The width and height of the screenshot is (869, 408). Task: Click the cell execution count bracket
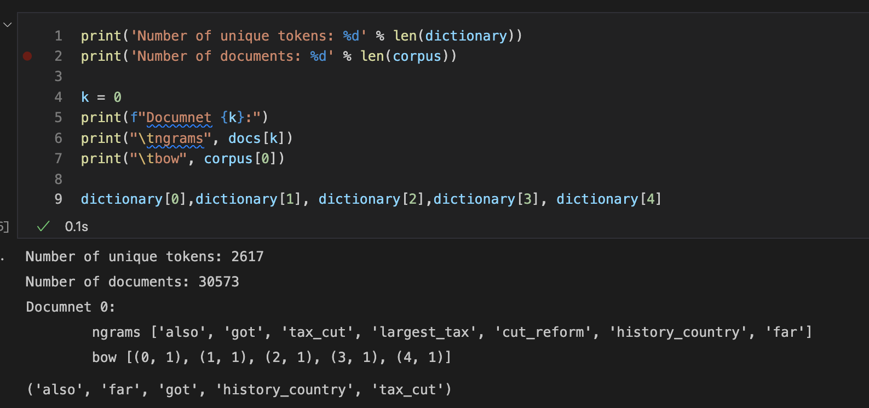4,227
